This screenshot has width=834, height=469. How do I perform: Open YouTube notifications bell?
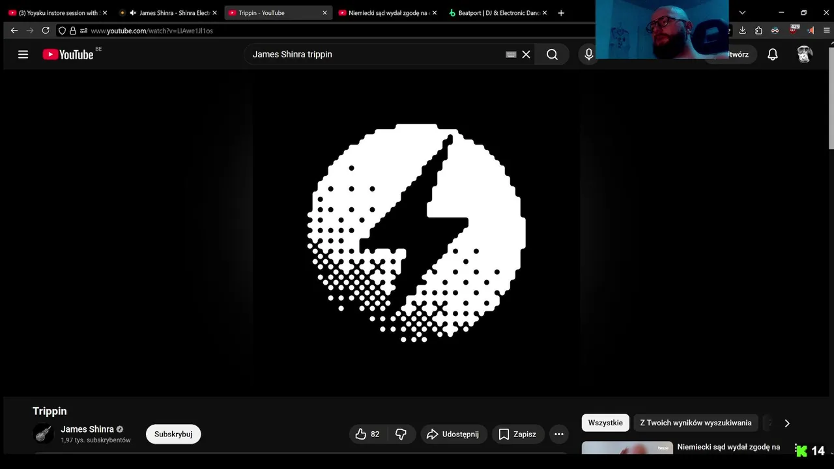pyautogui.click(x=772, y=55)
